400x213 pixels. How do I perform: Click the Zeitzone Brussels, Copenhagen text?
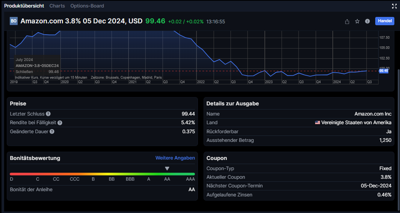126,77
